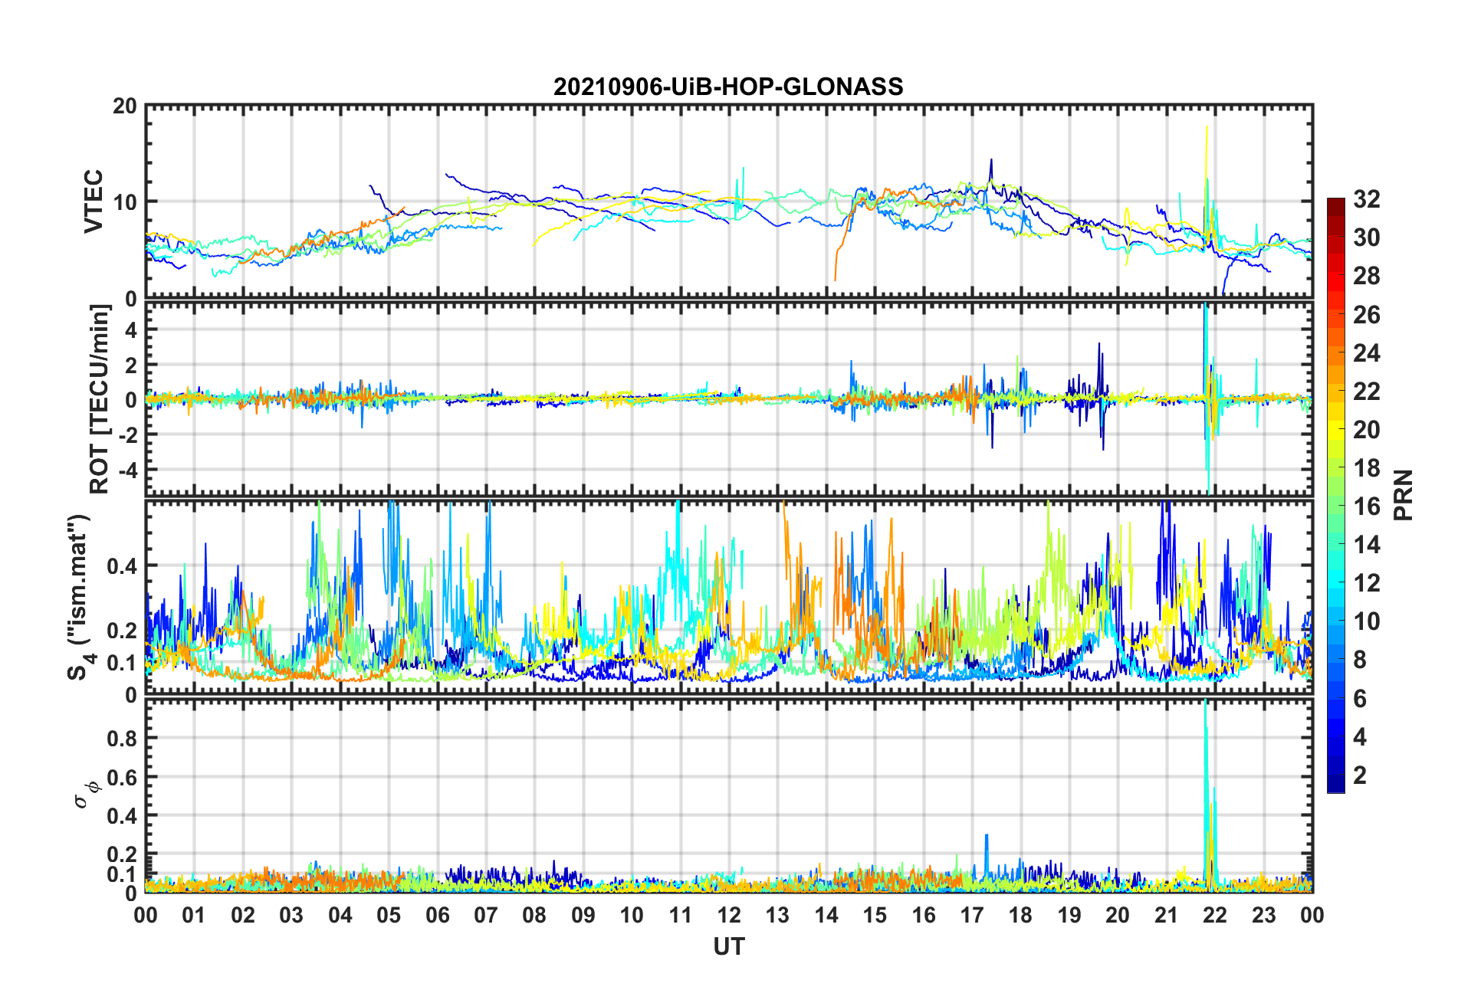Screen dimensions: 1458x990
Task: Select UT hour tick label "11"
Action: (x=681, y=915)
